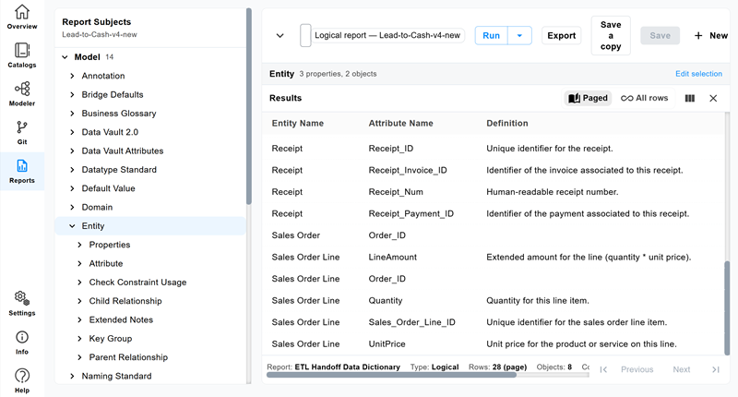Switch results to All rows view
The width and height of the screenshot is (738, 397).
point(644,98)
